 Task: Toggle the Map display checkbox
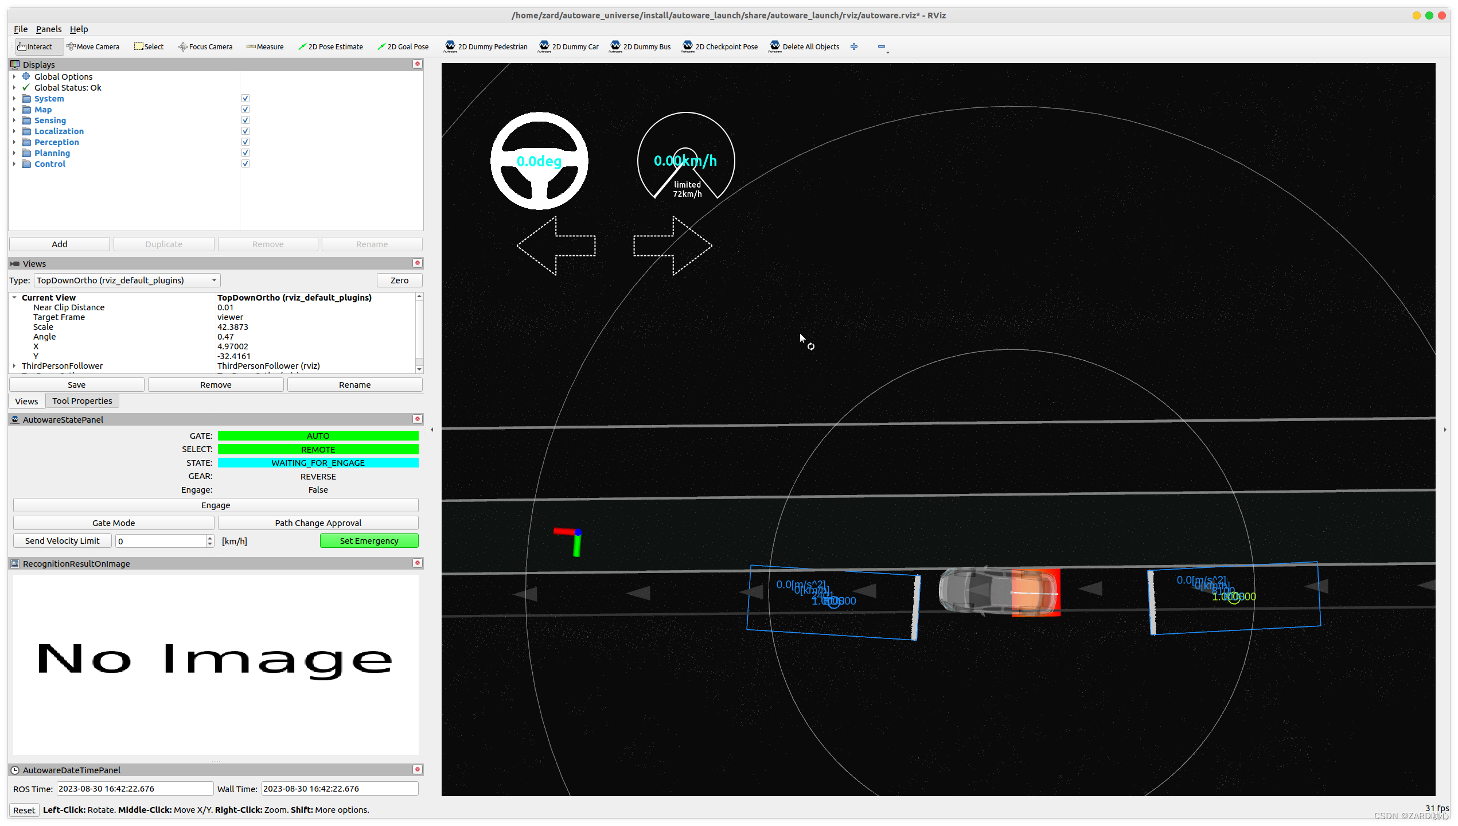pyautogui.click(x=245, y=110)
